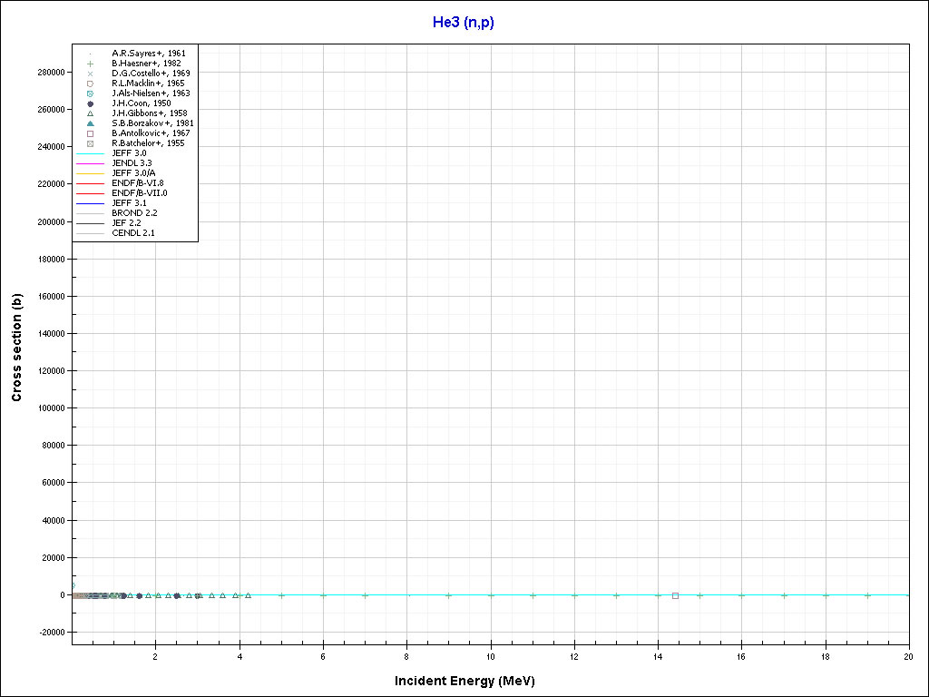Viewport: 929px width, 697px height.
Task: Click the orange JEFF 3.0/A legend line
Action: point(90,173)
